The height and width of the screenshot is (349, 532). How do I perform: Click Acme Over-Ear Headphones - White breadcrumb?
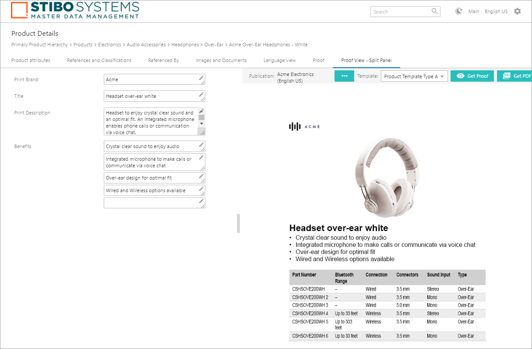268,45
